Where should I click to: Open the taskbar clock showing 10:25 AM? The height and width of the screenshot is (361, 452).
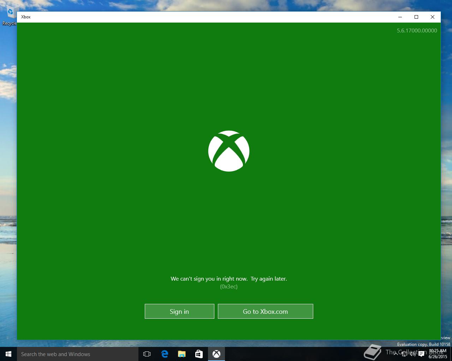coord(438,354)
